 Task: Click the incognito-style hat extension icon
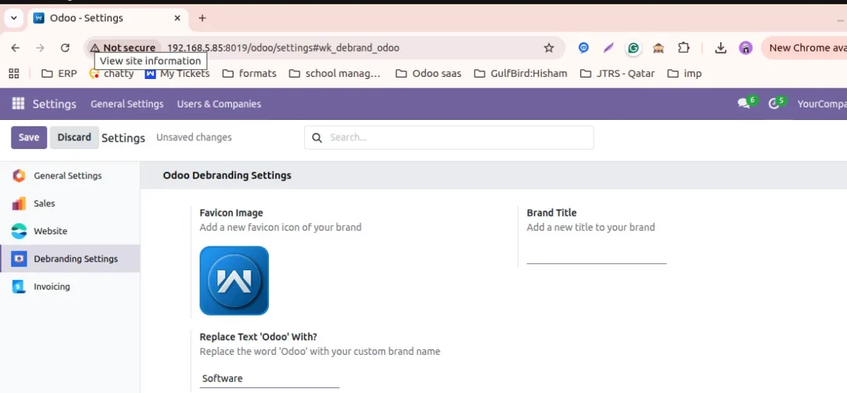click(659, 48)
